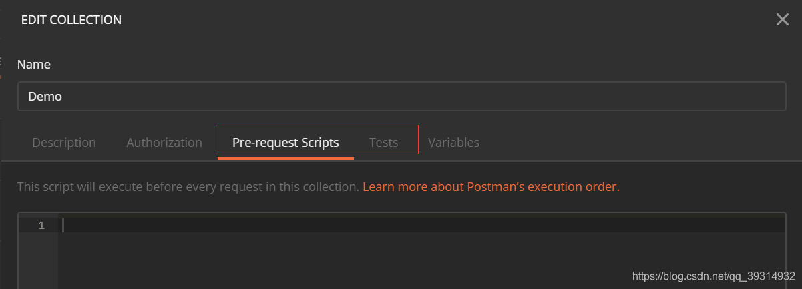The image size is (802, 289).
Task: Click line number 1 in the gutter
Action: [41, 226]
